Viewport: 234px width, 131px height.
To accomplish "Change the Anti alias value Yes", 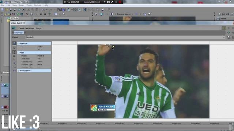I will click(39, 59).
